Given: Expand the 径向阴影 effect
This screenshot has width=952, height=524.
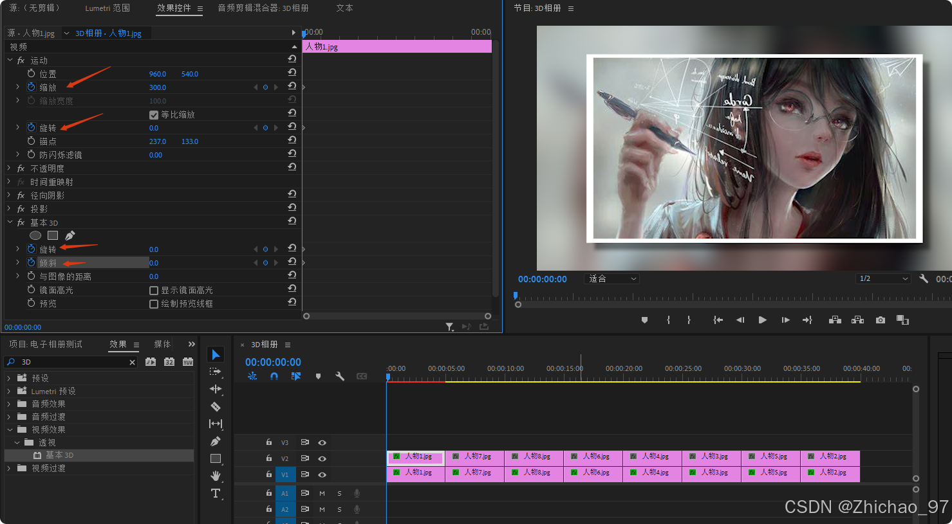Looking at the screenshot, I should [10, 195].
